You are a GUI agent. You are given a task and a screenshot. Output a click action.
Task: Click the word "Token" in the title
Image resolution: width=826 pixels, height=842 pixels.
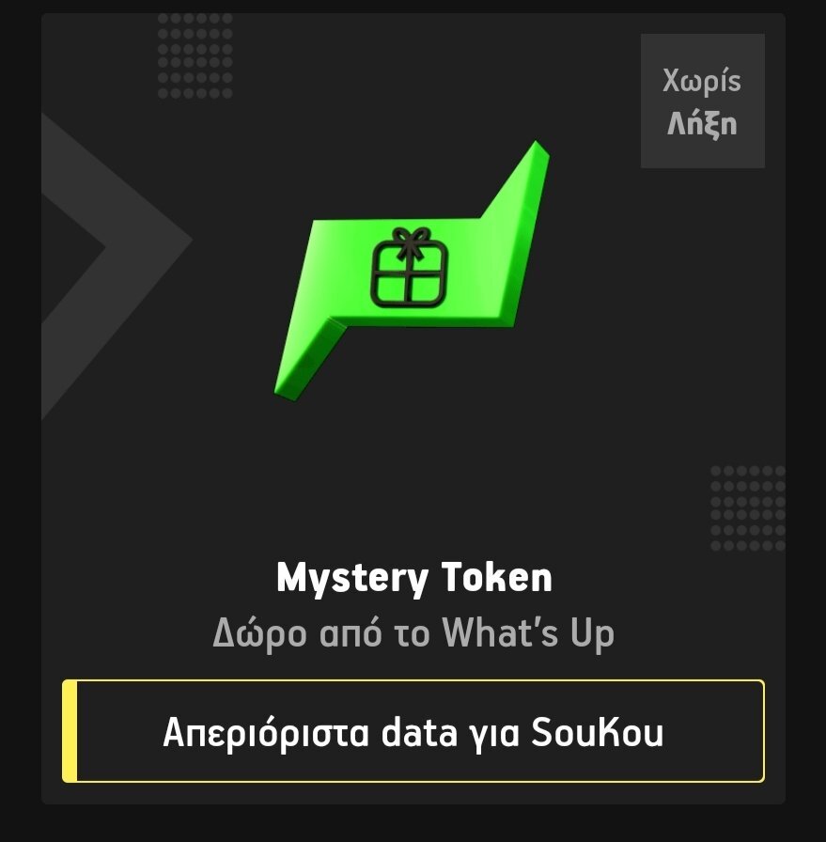pyautogui.click(x=497, y=578)
